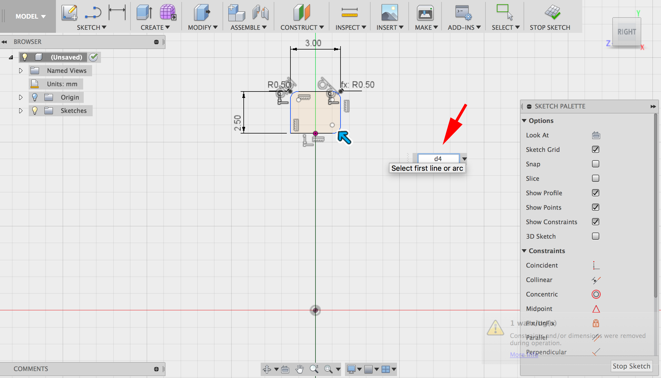Toggle the Show Points checkbox
661x378 pixels.
(596, 207)
